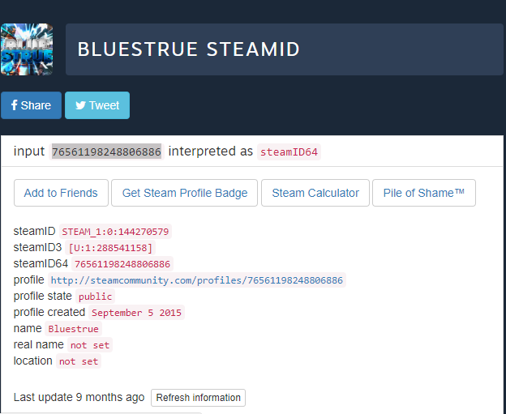Click the Add to Friends button
The height and width of the screenshot is (414, 506).
pyautogui.click(x=61, y=193)
